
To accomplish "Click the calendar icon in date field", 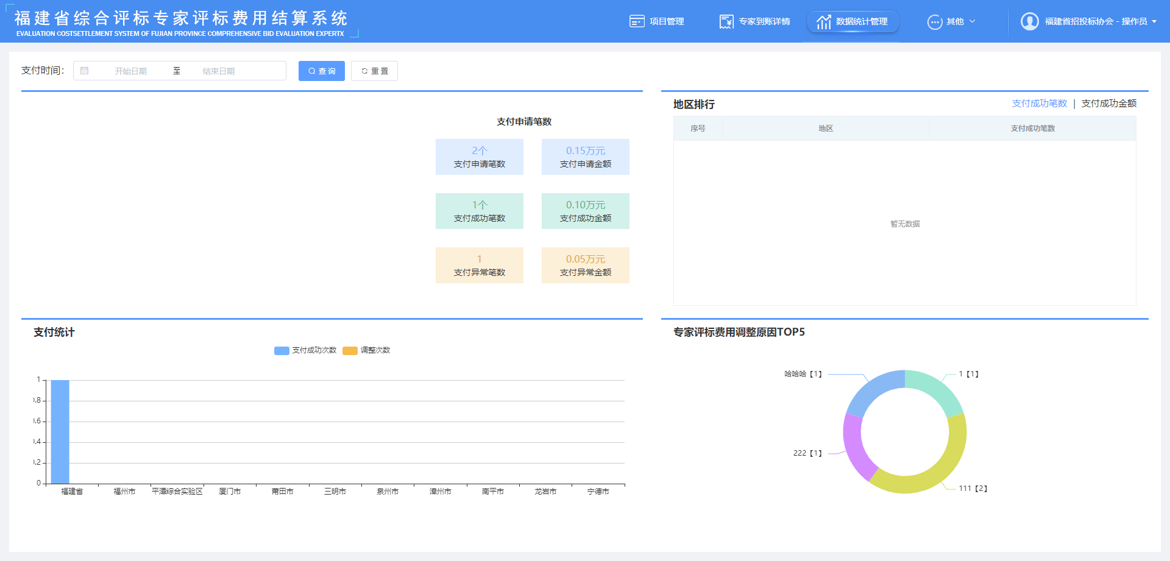I will (x=85, y=71).
